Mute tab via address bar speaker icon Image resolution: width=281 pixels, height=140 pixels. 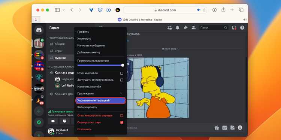199,10
